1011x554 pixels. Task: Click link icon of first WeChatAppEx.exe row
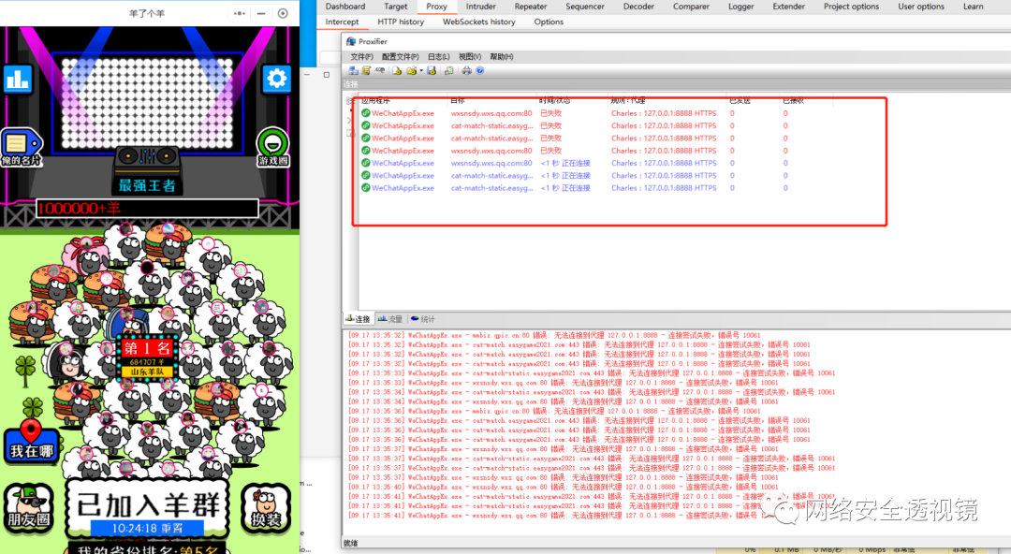click(366, 113)
